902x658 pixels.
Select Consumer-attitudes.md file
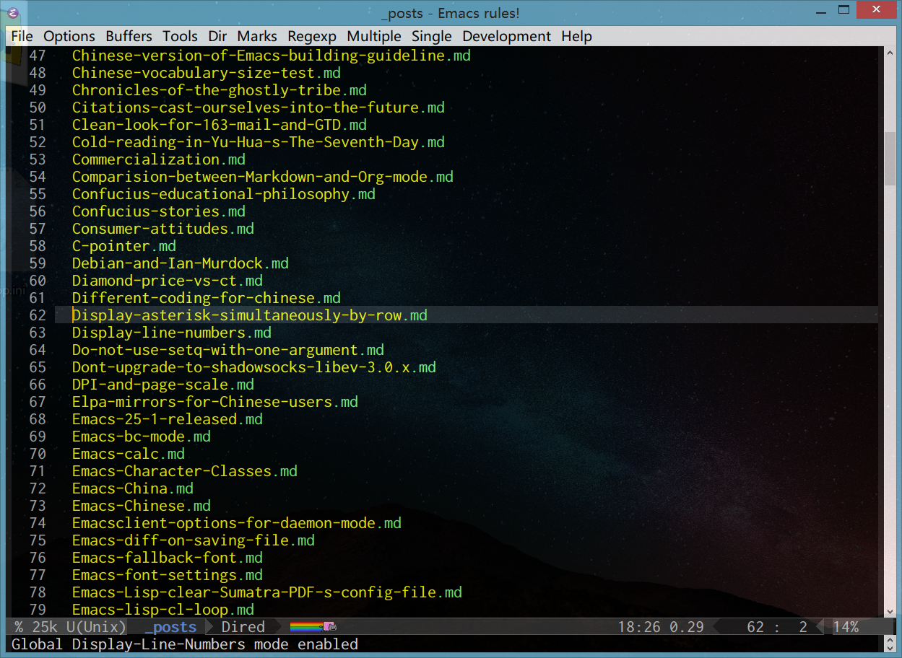click(x=163, y=229)
